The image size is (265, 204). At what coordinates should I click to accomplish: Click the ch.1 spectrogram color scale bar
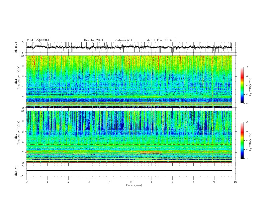pyautogui.click(x=242, y=85)
